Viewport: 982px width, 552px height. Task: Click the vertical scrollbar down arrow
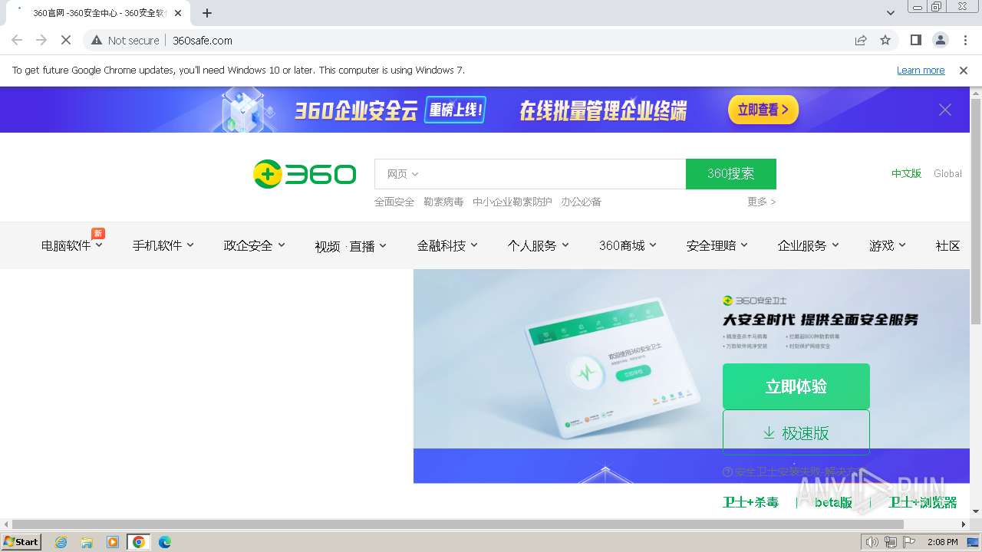976,511
